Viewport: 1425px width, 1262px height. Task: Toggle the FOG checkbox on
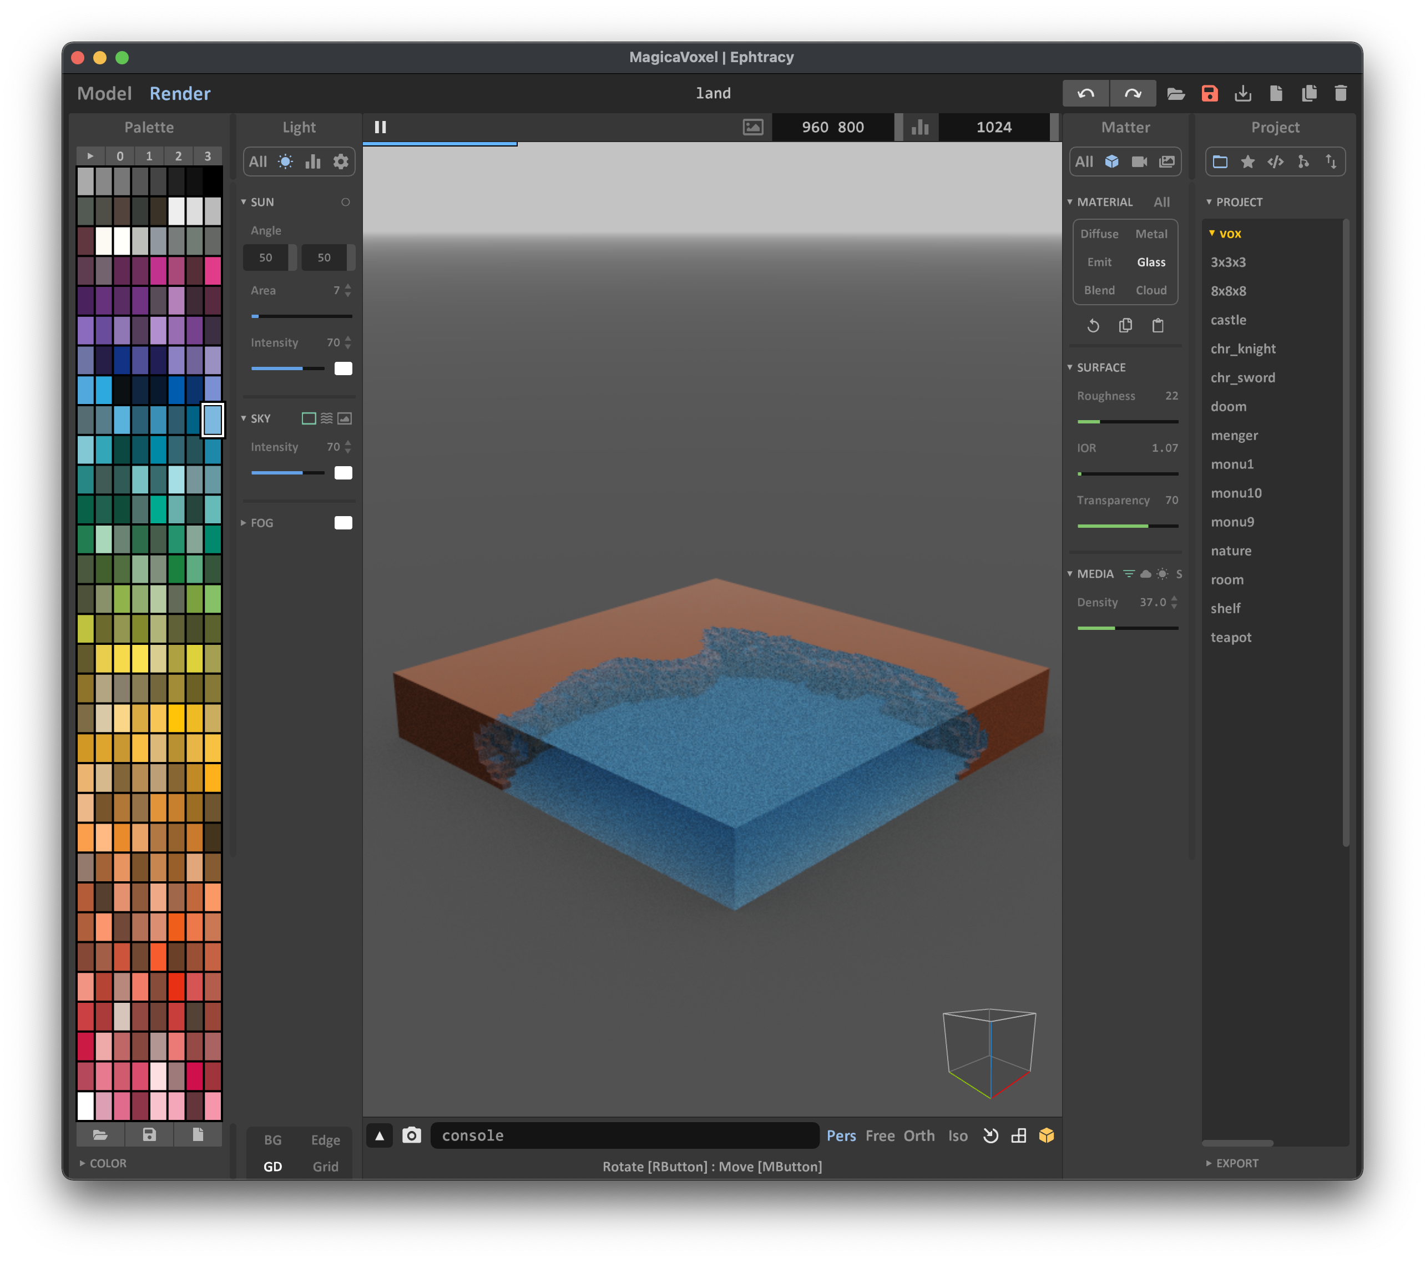341,523
